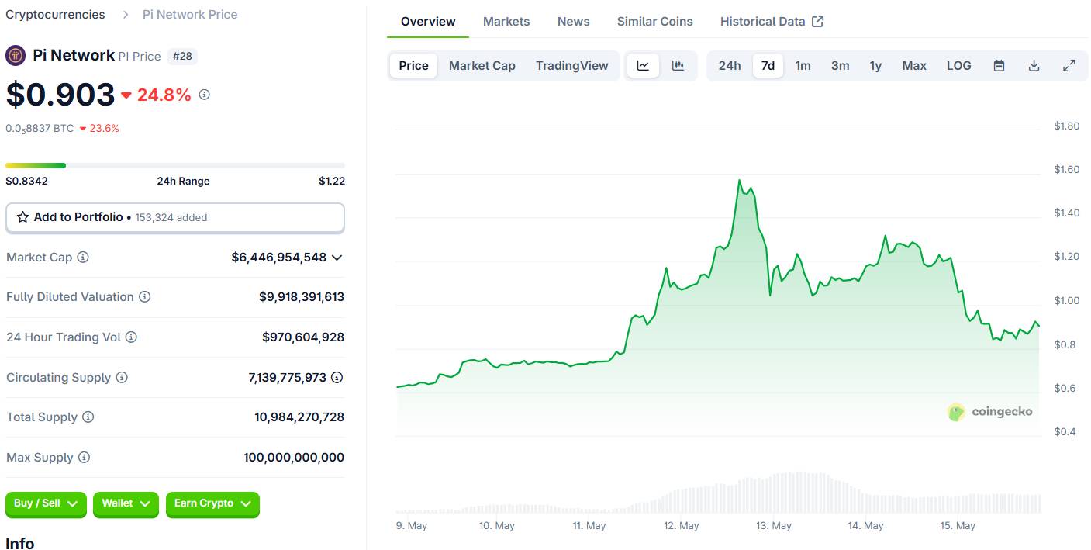Toggle LOG scale on chart
Screen dimensions: 1091x550
(959, 66)
